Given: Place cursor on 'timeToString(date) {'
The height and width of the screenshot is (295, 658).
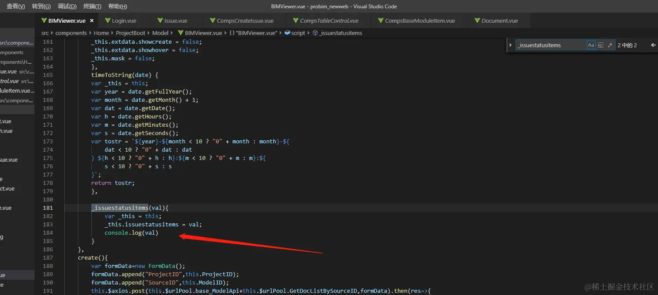Looking at the screenshot, I should coord(125,75).
